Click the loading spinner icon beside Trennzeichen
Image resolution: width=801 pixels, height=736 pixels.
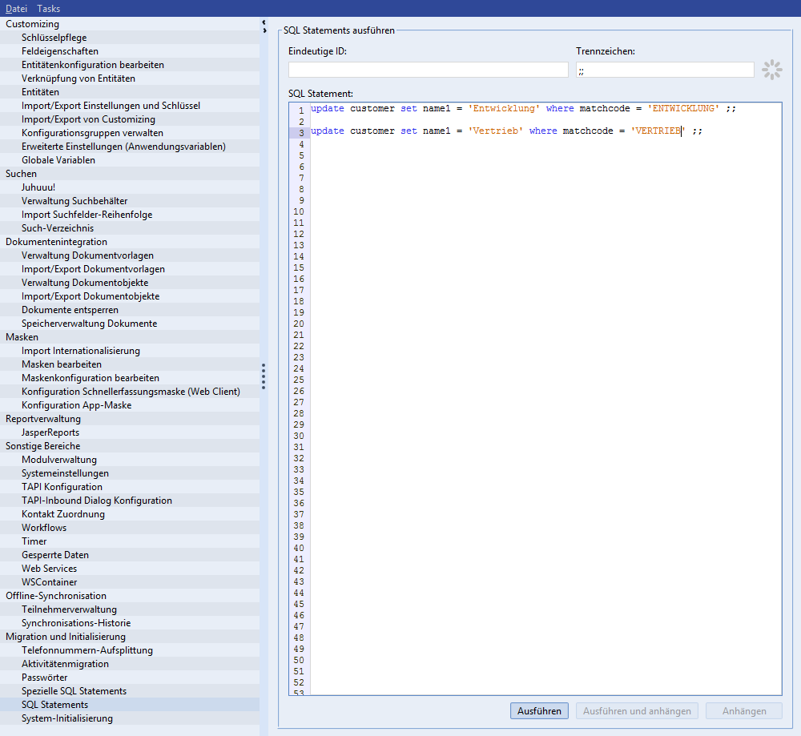[771, 70]
